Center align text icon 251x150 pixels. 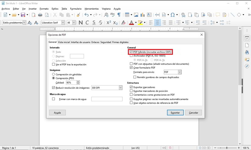coord(158,22)
